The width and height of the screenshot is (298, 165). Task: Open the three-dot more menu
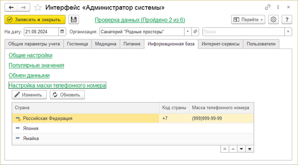[x=278, y=7]
